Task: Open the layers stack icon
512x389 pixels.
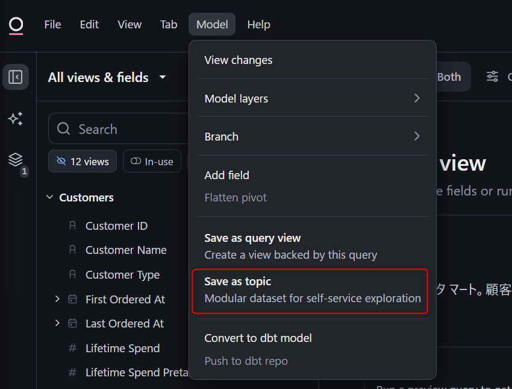Action: tap(16, 160)
